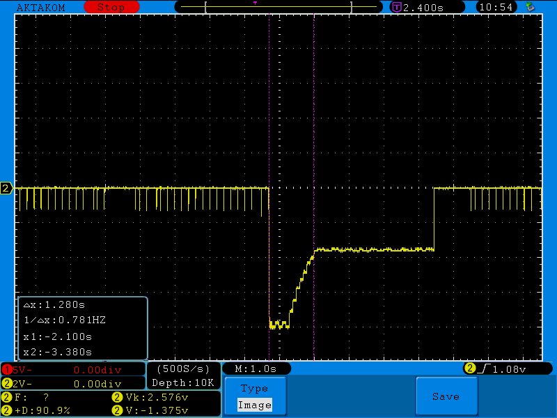Image resolution: width=557 pixels, height=418 pixels.
Task: Click the channel 2 0.00div offset value
Action: [x=97, y=384]
